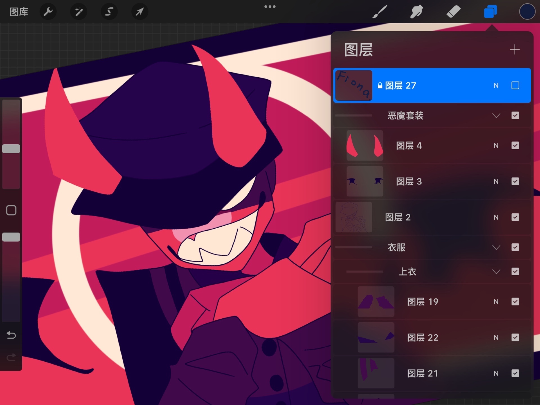
Task: Open the 图库 gallery
Action: [x=19, y=12]
